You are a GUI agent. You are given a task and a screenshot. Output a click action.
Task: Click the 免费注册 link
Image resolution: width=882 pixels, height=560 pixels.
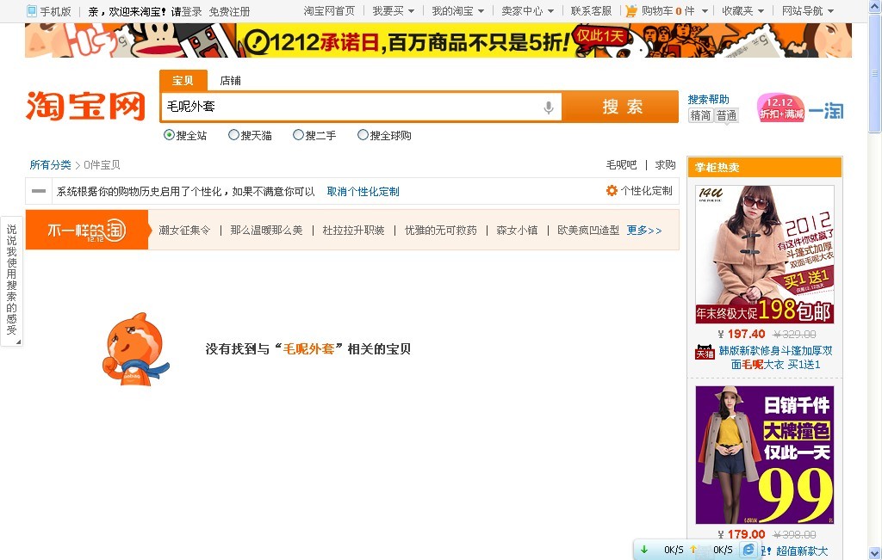(229, 11)
